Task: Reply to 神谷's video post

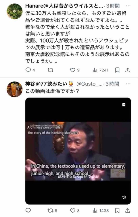Action: [28, 210]
